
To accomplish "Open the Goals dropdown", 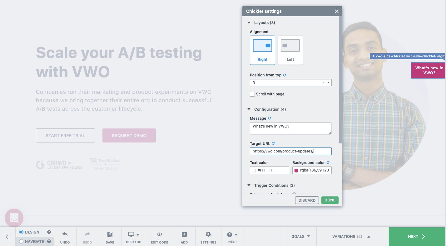I will pyautogui.click(x=301, y=237).
